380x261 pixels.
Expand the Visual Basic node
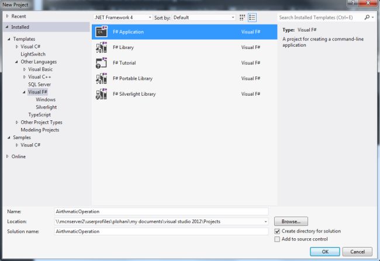[24, 69]
